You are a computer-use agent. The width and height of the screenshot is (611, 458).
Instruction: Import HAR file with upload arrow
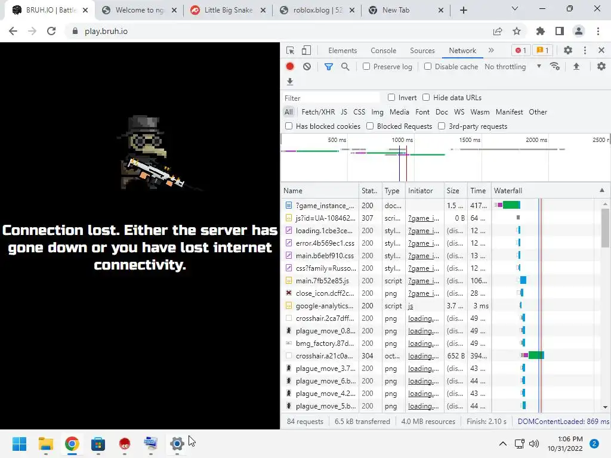click(x=576, y=67)
